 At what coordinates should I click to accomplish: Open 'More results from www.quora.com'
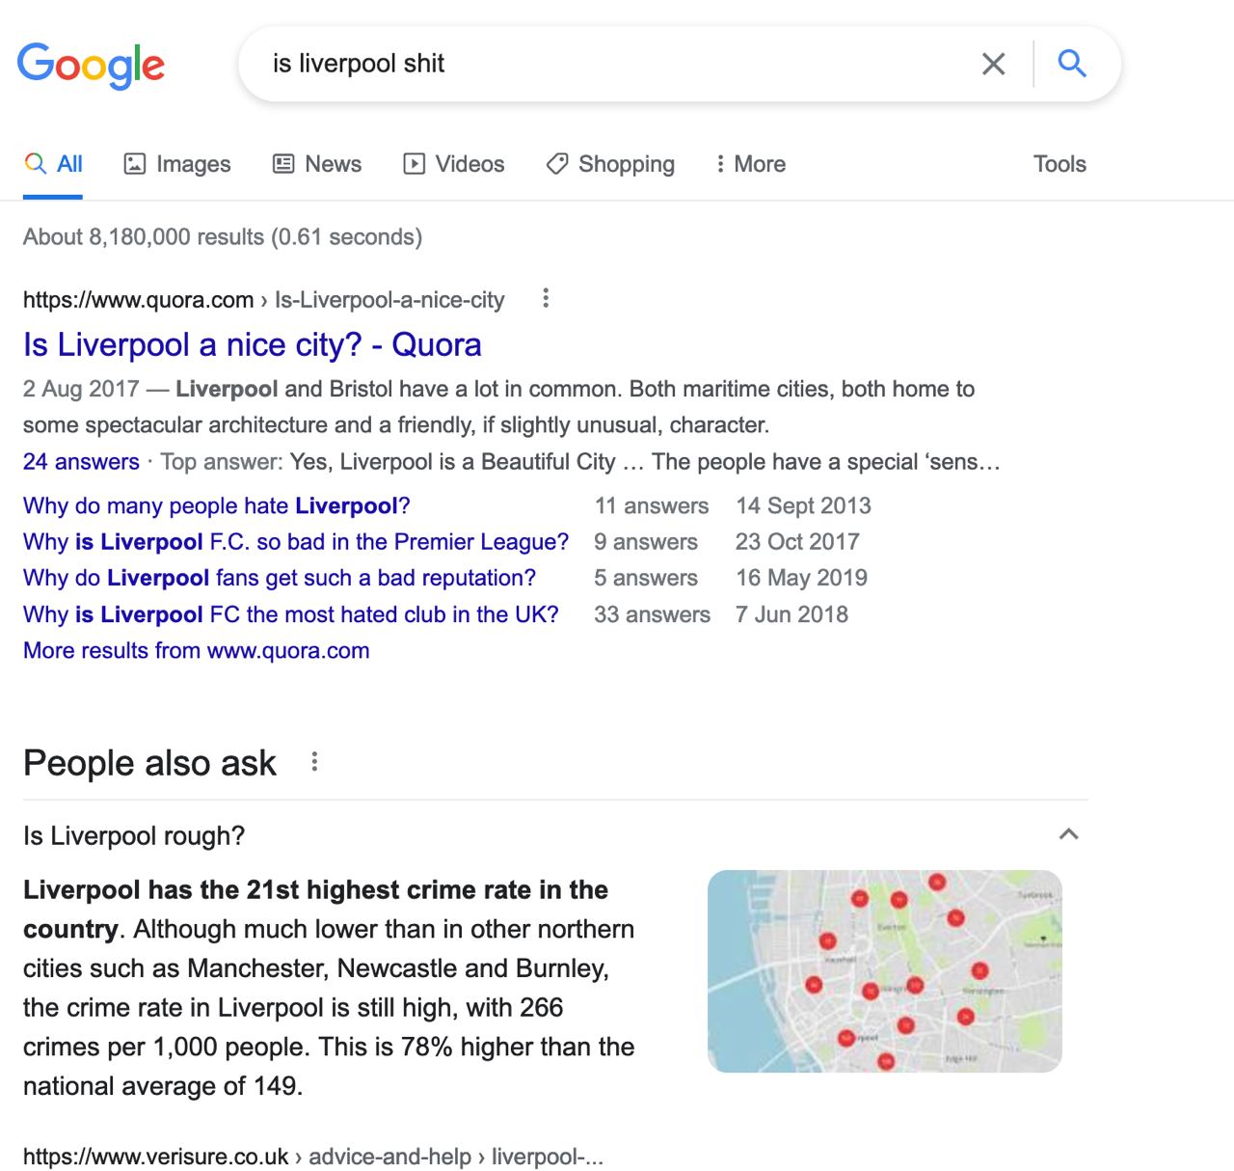(x=197, y=650)
